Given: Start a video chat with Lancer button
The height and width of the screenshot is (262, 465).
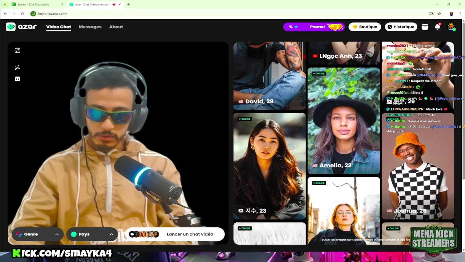Looking at the screenshot, I should pyautogui.click(x=175, y=234).
